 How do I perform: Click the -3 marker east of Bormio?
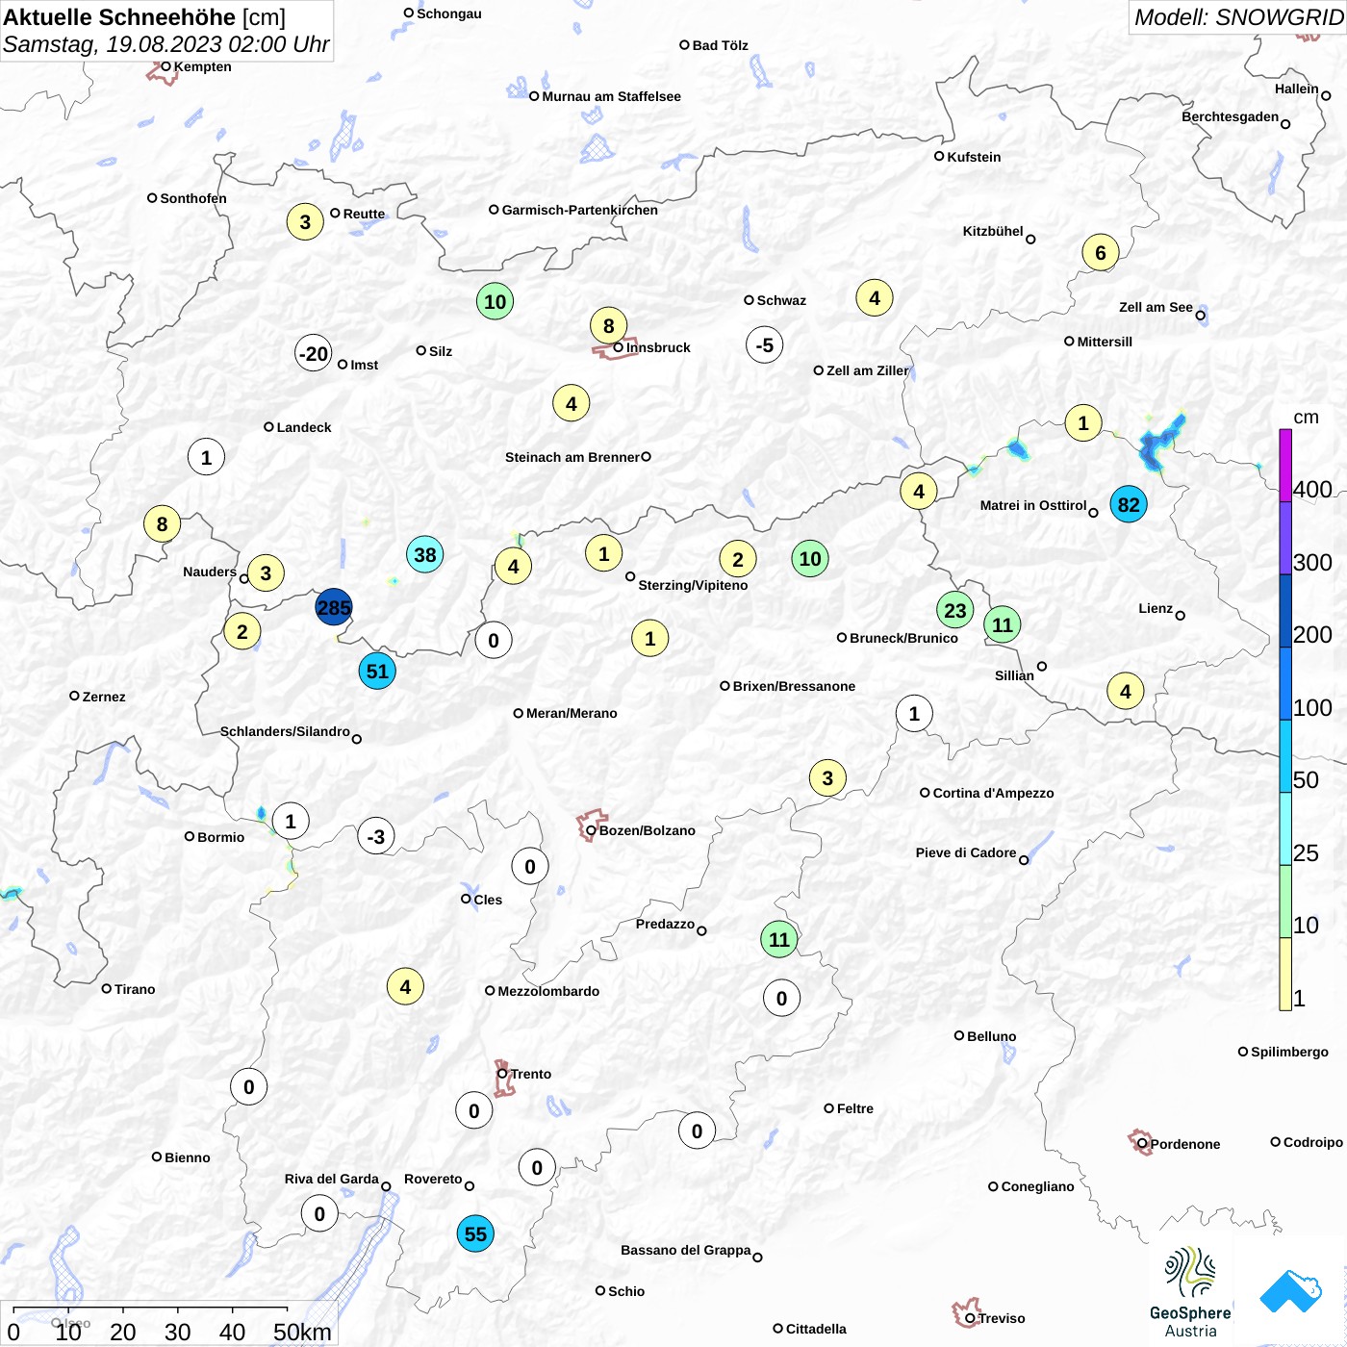[376, 836]
